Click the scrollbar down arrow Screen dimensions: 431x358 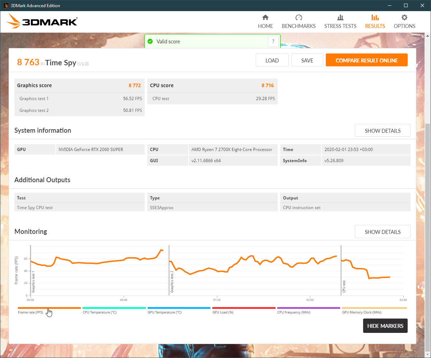coord(427,355)
